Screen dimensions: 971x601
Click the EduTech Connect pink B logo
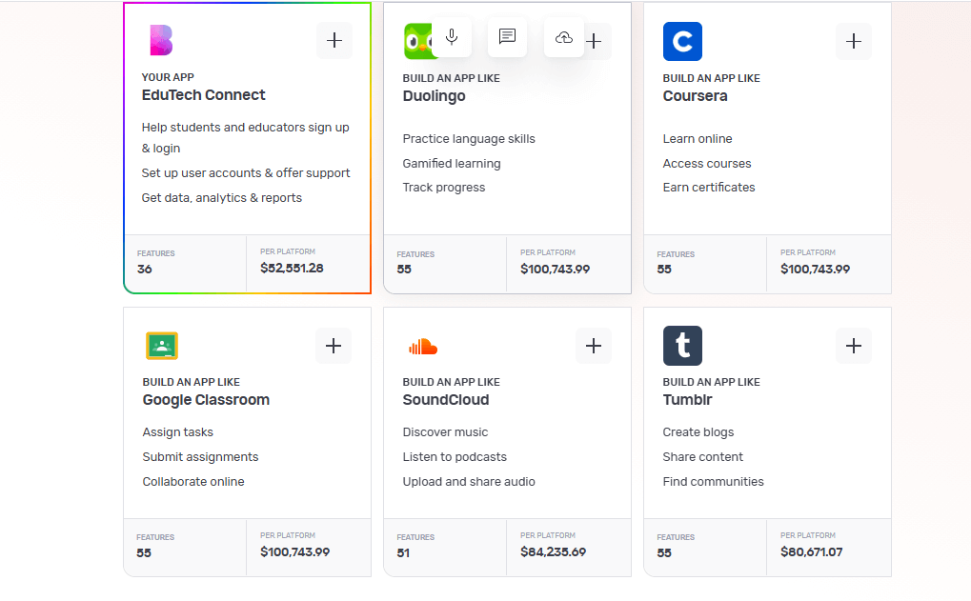click(161, 40)
